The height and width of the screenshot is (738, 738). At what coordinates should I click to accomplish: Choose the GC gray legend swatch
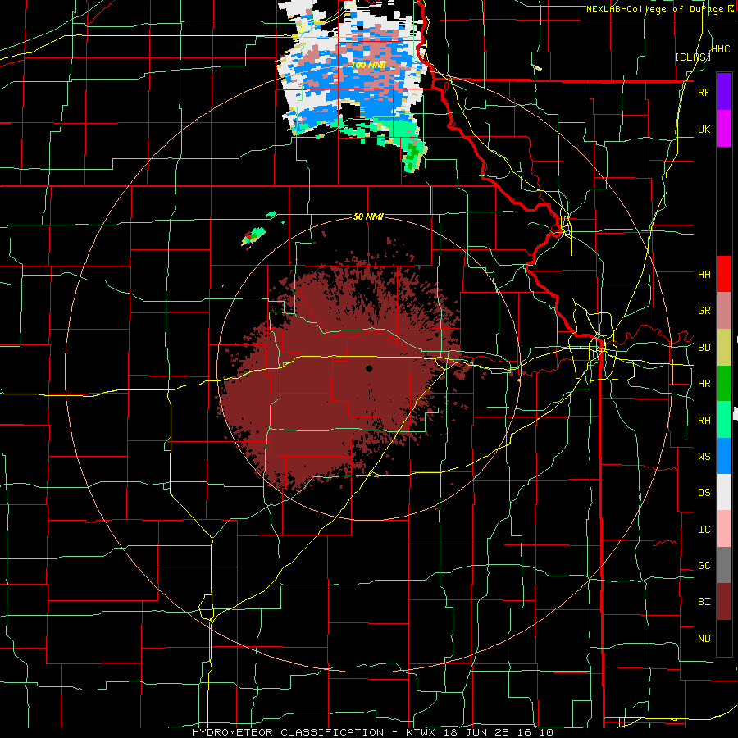tap(724, 565)
